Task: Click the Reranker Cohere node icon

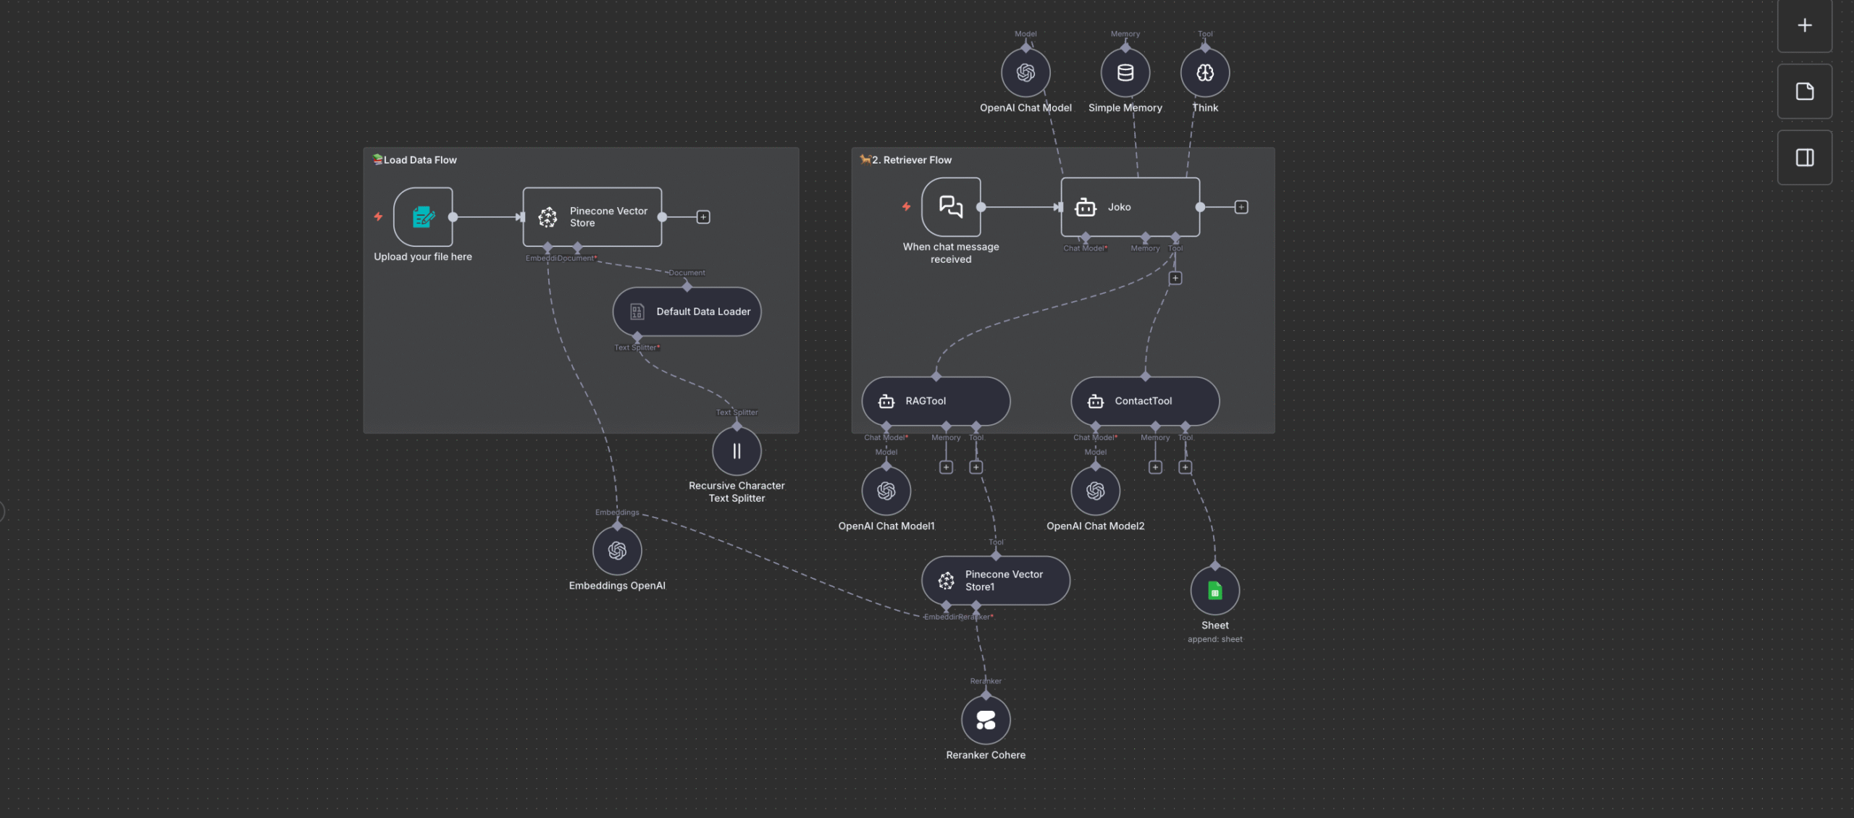Action: [985, 720]
